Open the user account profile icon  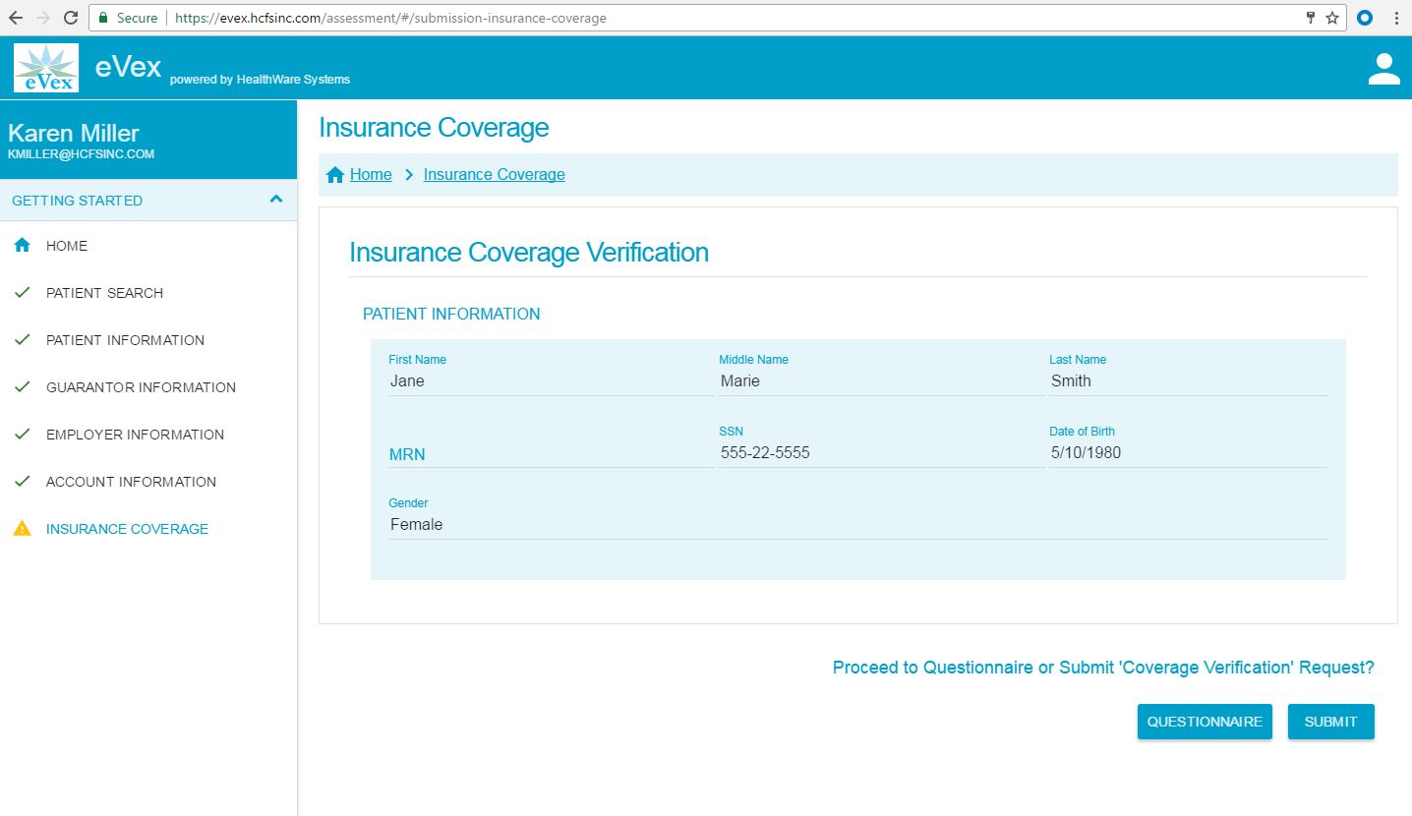pos(1383,69)
